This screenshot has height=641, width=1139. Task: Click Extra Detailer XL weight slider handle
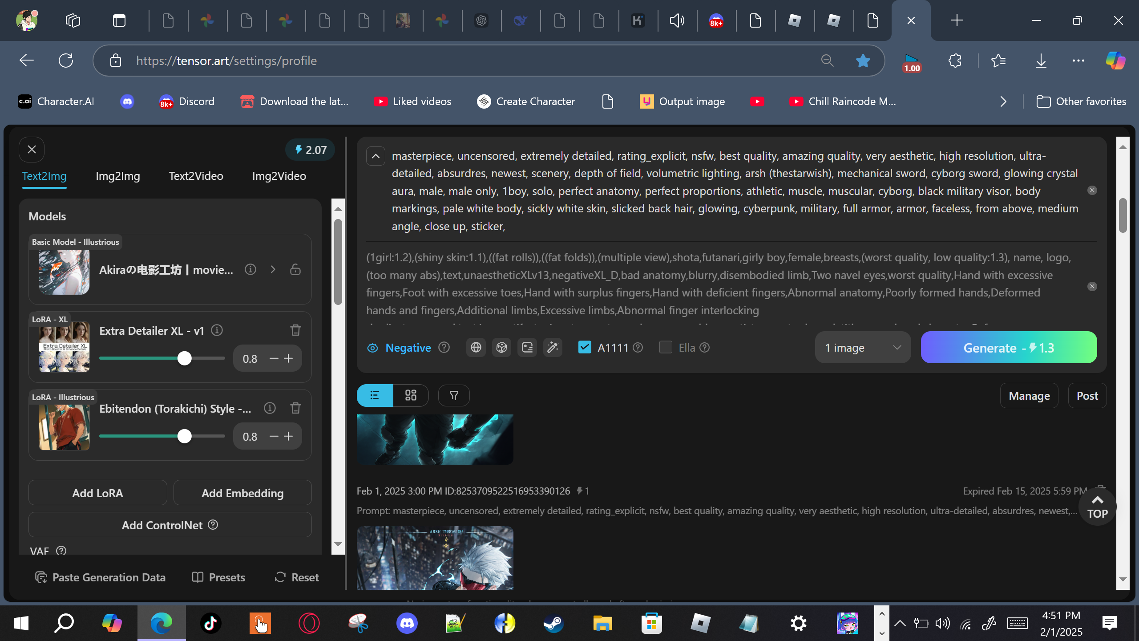coord(184,358)
